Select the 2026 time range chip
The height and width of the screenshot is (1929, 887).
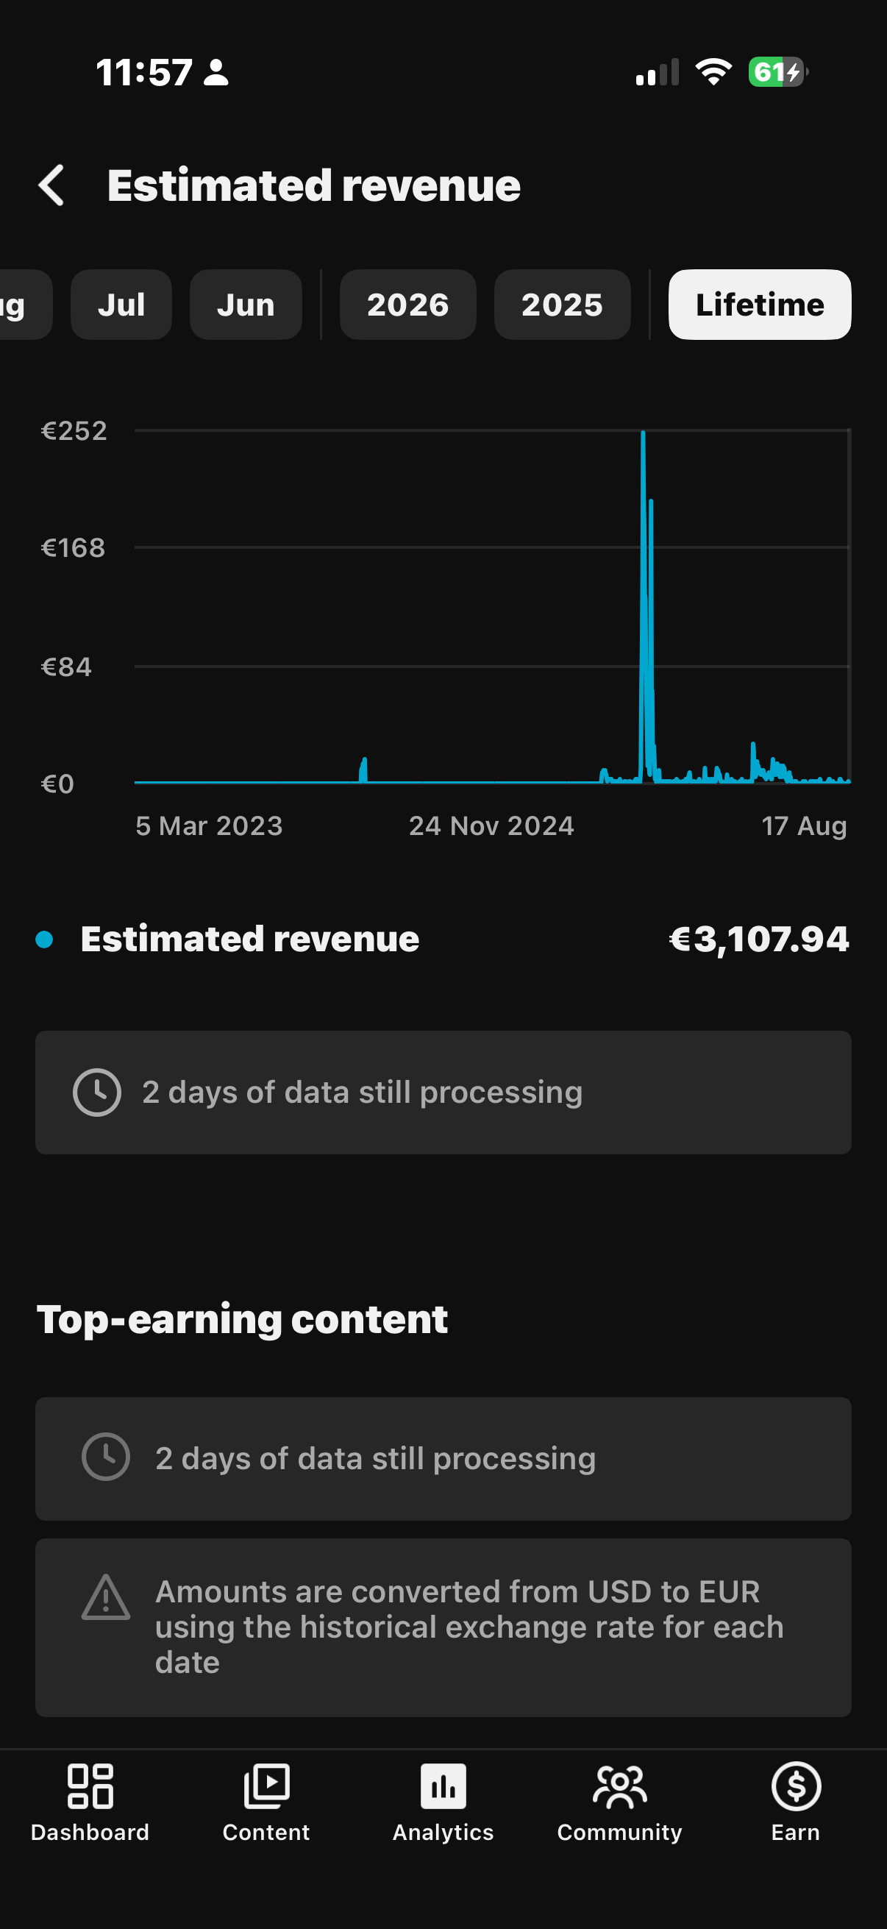(x=408, y=305)
